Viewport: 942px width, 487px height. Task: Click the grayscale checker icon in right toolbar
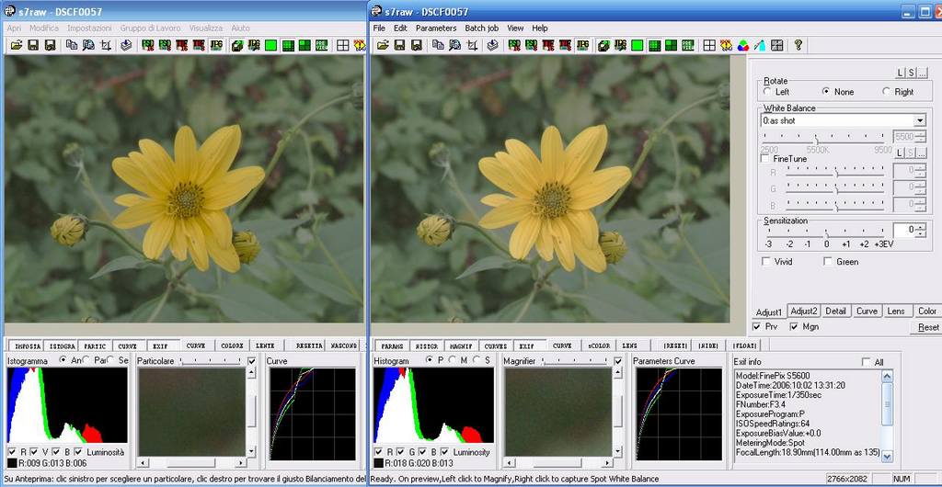(776, 45)
